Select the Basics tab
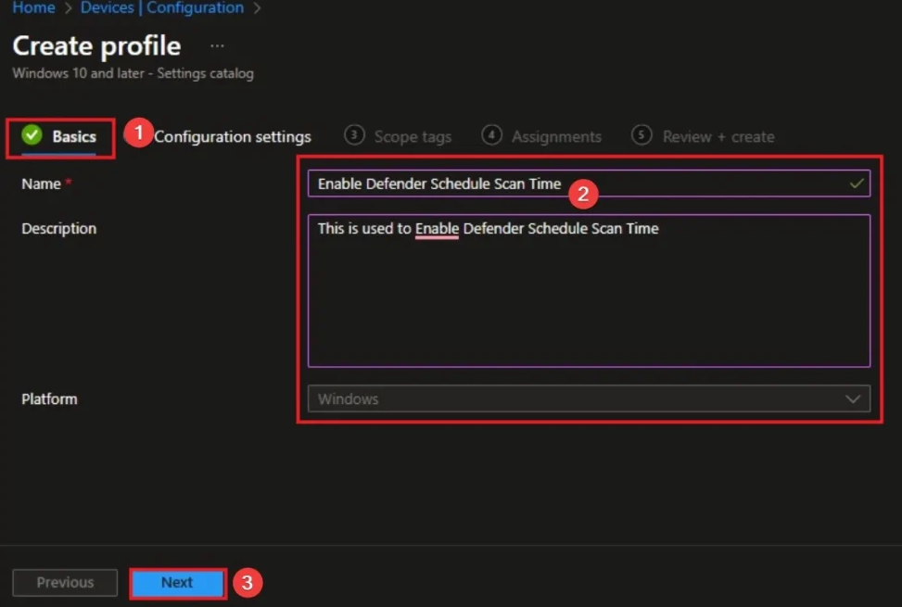Screen dimensions: 902x607 click(x=60, y=137)
